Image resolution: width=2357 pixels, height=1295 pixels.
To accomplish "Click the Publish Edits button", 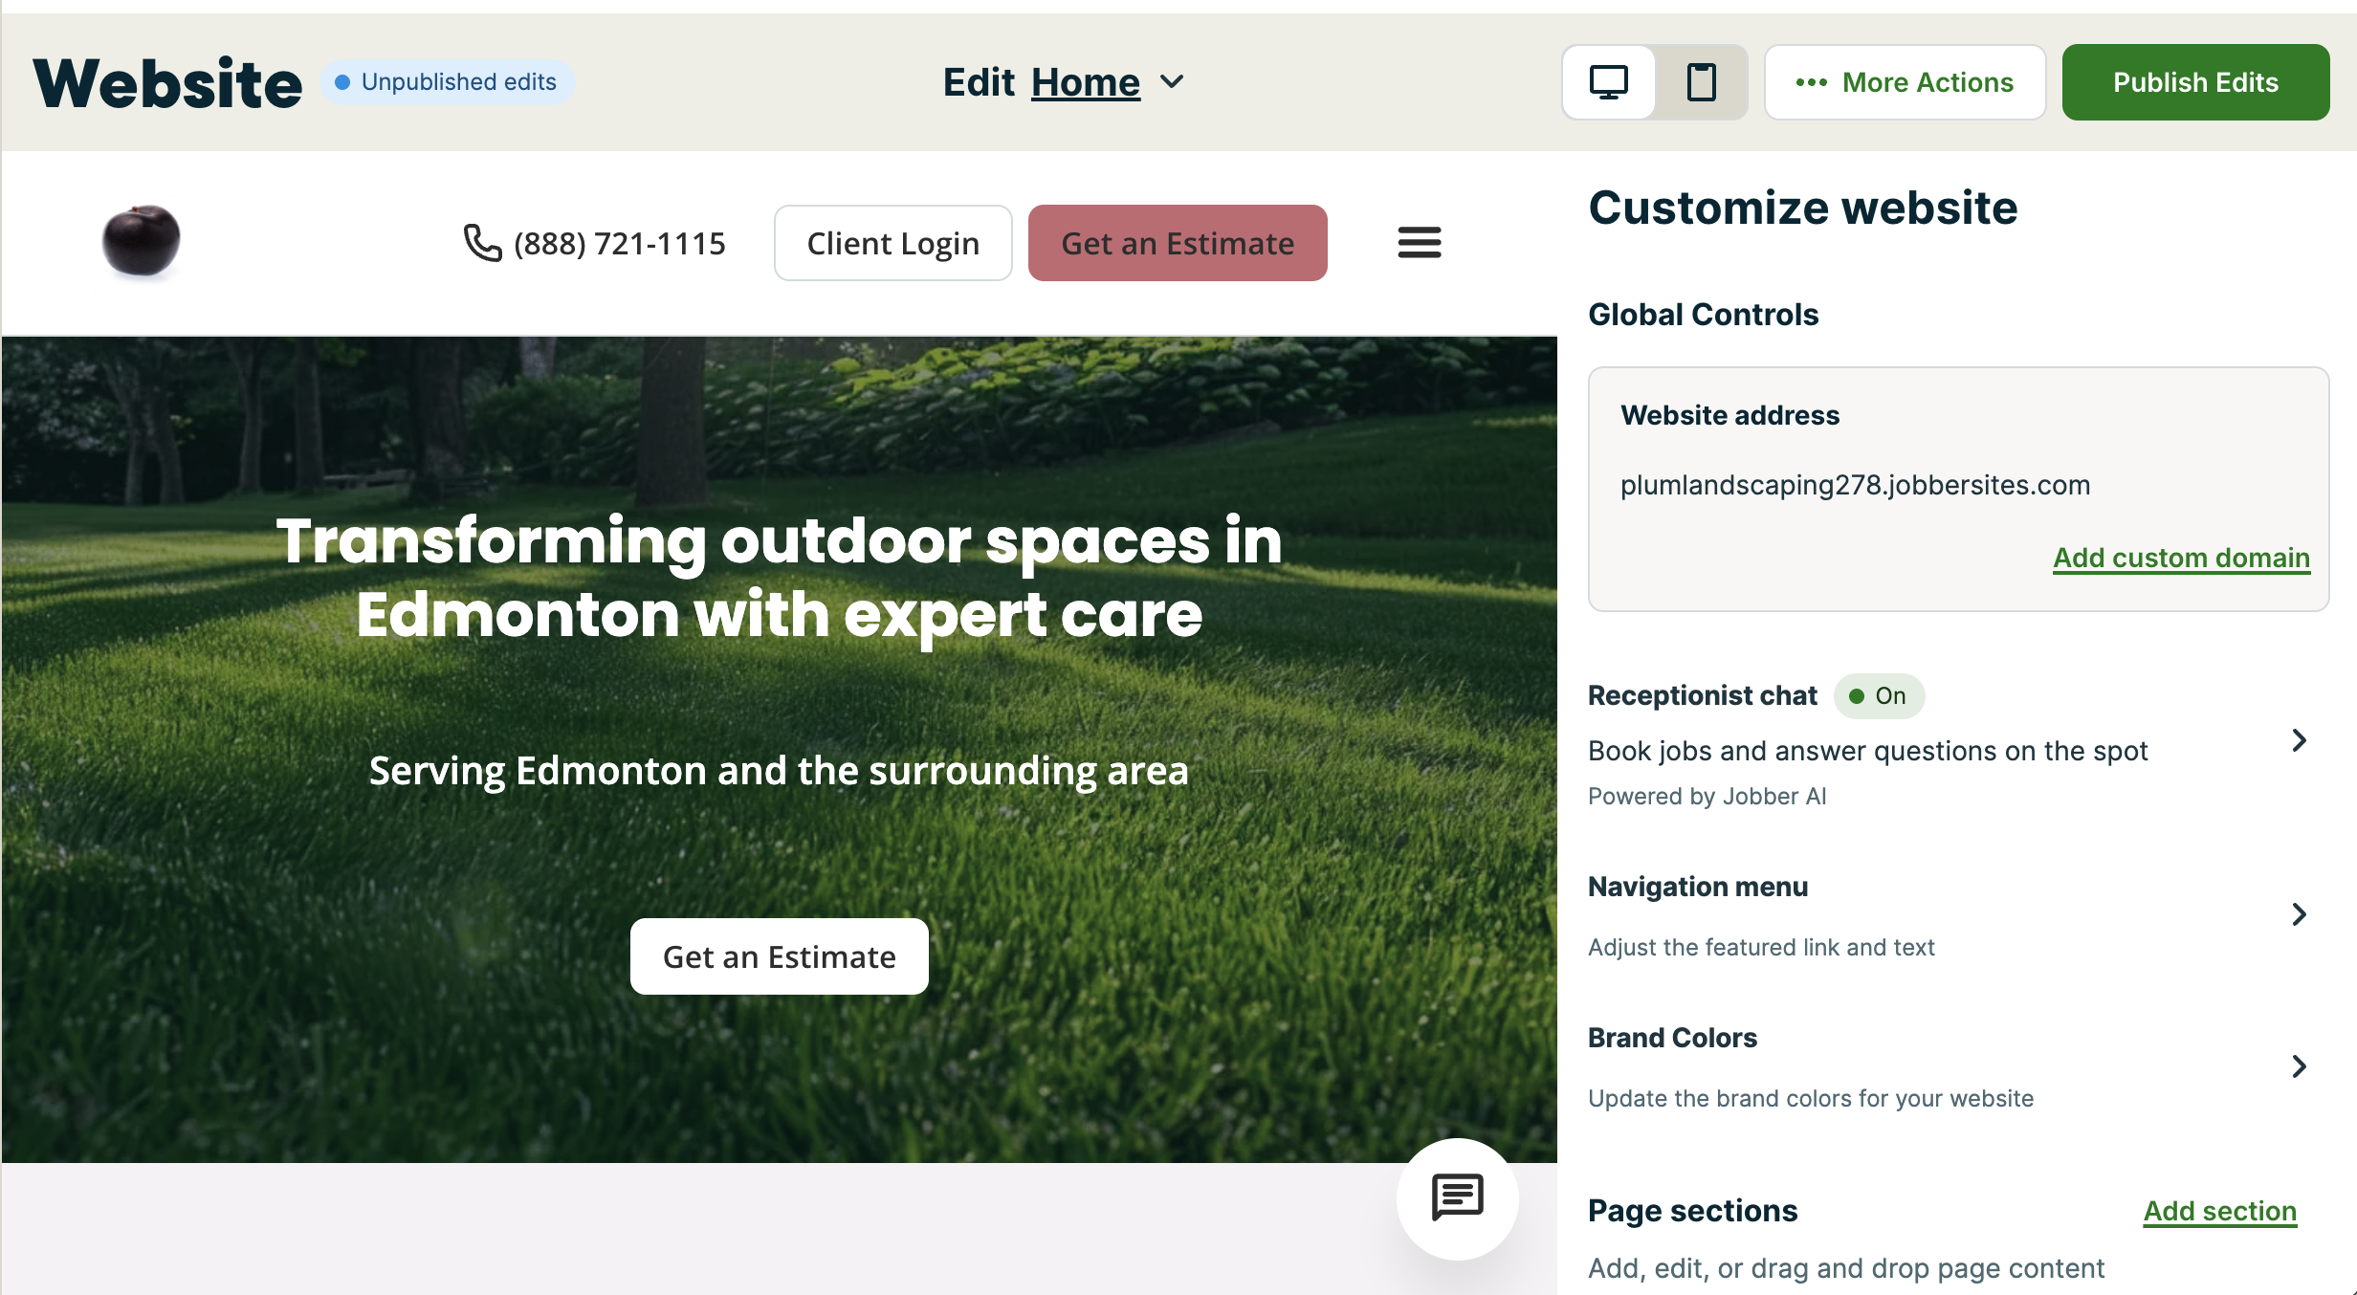I will click(2195, 82).
